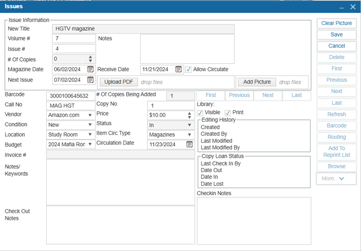Open the Receive Date calendar picker
Image resolution: width=361 pixels, height=251 pixels.
point(179,69)
